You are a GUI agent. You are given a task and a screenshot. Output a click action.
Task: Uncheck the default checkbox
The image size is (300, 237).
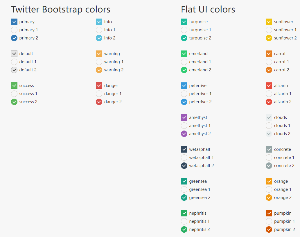(14, 54)
